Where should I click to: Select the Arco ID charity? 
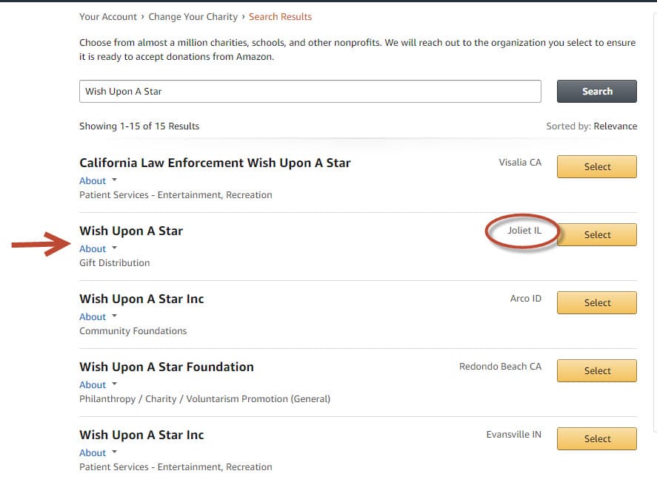(597, 302)
